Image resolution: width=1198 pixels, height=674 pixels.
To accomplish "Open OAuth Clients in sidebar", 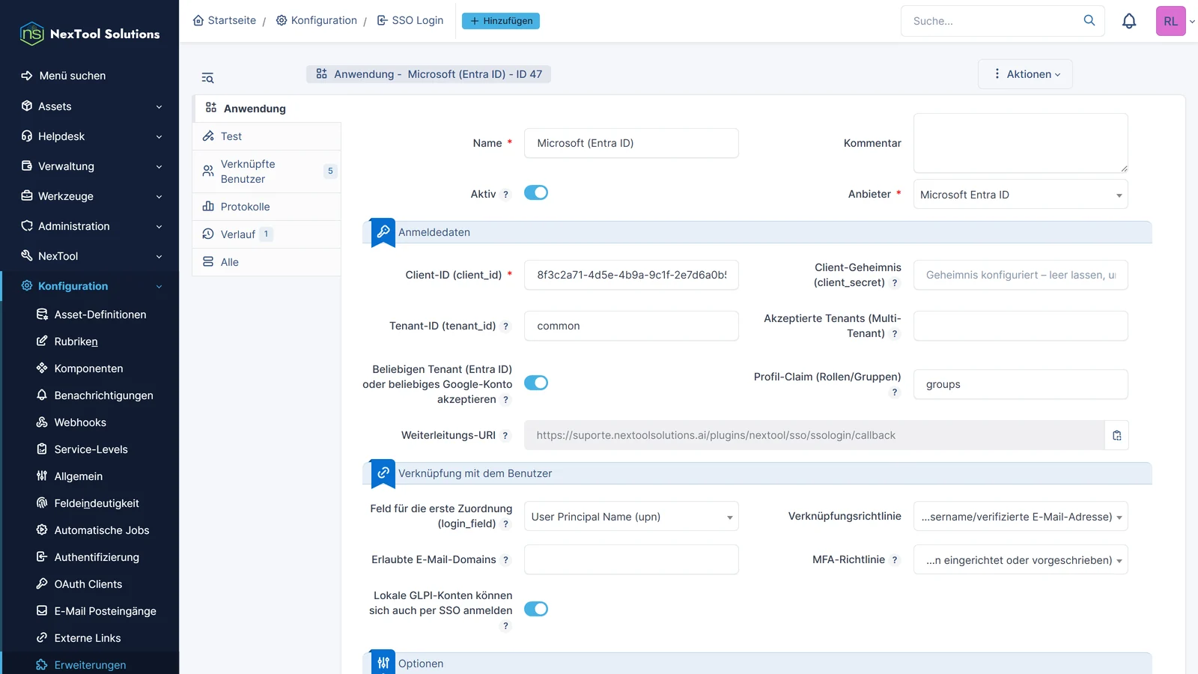I will [88, 584].
